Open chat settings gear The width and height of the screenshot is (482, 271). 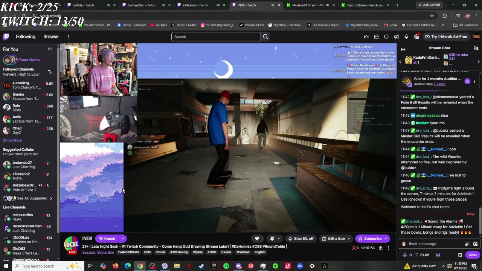[460, 255]
